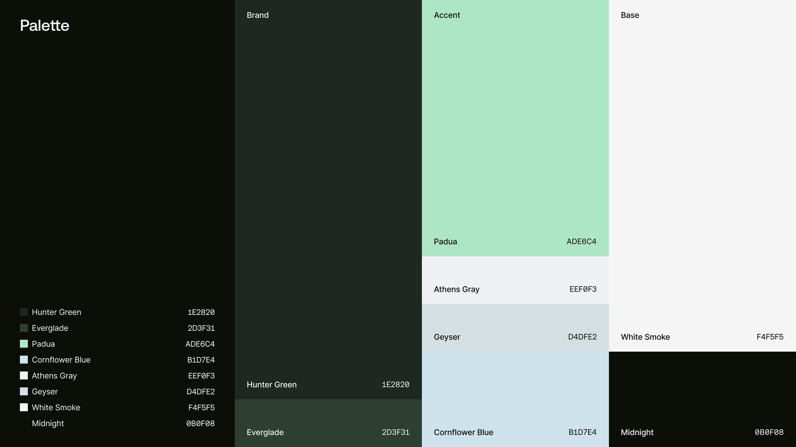This screenshot has height=447, width=796.
Task: Click the Cornflower Blue swatch square in the list
Action: coord(24,360)
